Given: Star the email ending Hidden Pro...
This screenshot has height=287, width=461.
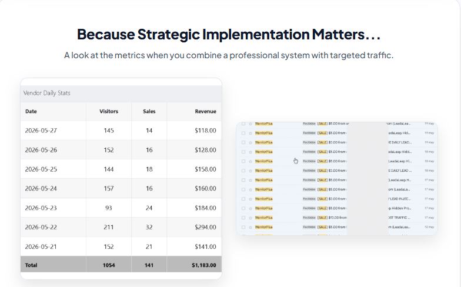Looking at the screenshot, I should click(250, 208).
